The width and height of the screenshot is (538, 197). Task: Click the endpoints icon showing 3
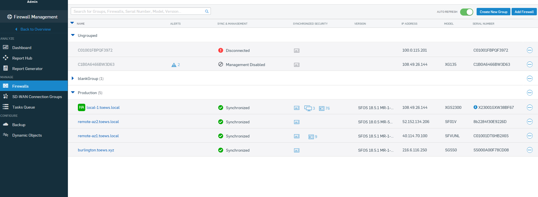308,108
